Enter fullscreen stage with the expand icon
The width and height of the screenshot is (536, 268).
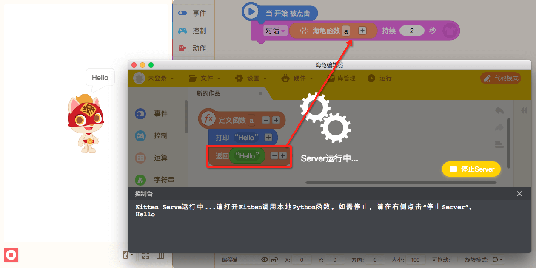(145, 255)
